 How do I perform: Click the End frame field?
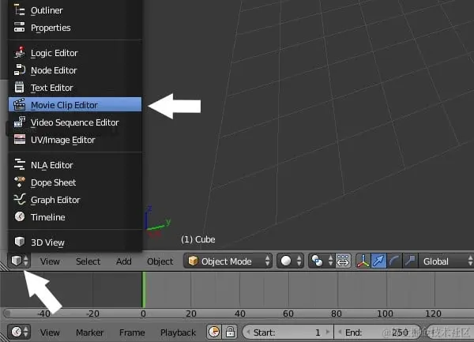point(379,333)
